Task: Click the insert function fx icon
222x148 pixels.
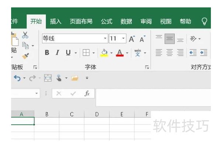Action: pos(87,94)
